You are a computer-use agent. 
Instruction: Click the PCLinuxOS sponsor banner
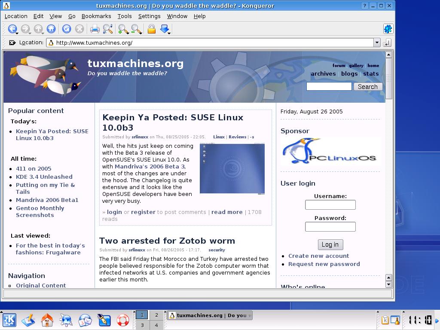pos(330,152)
